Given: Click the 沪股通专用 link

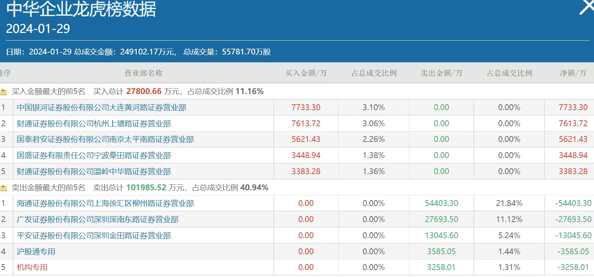Looking at the screenshot, I should tap(36, 252).
